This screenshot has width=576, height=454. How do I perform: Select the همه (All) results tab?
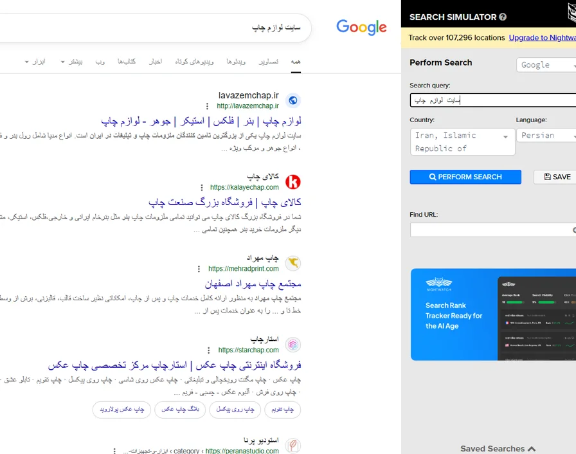296,62
